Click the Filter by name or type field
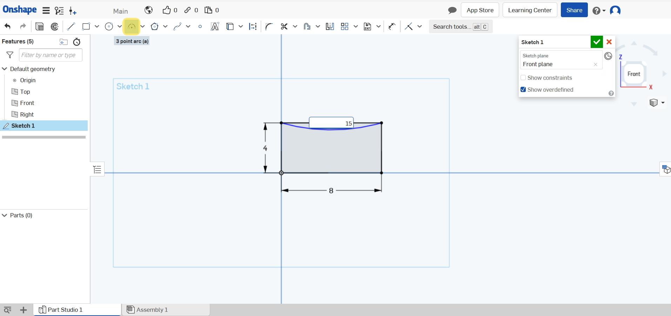This screenshot has height=316, width=671. coord(51,55)
